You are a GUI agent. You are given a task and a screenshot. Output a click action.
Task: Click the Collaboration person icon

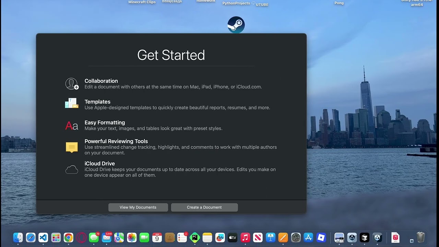point(72,84)
